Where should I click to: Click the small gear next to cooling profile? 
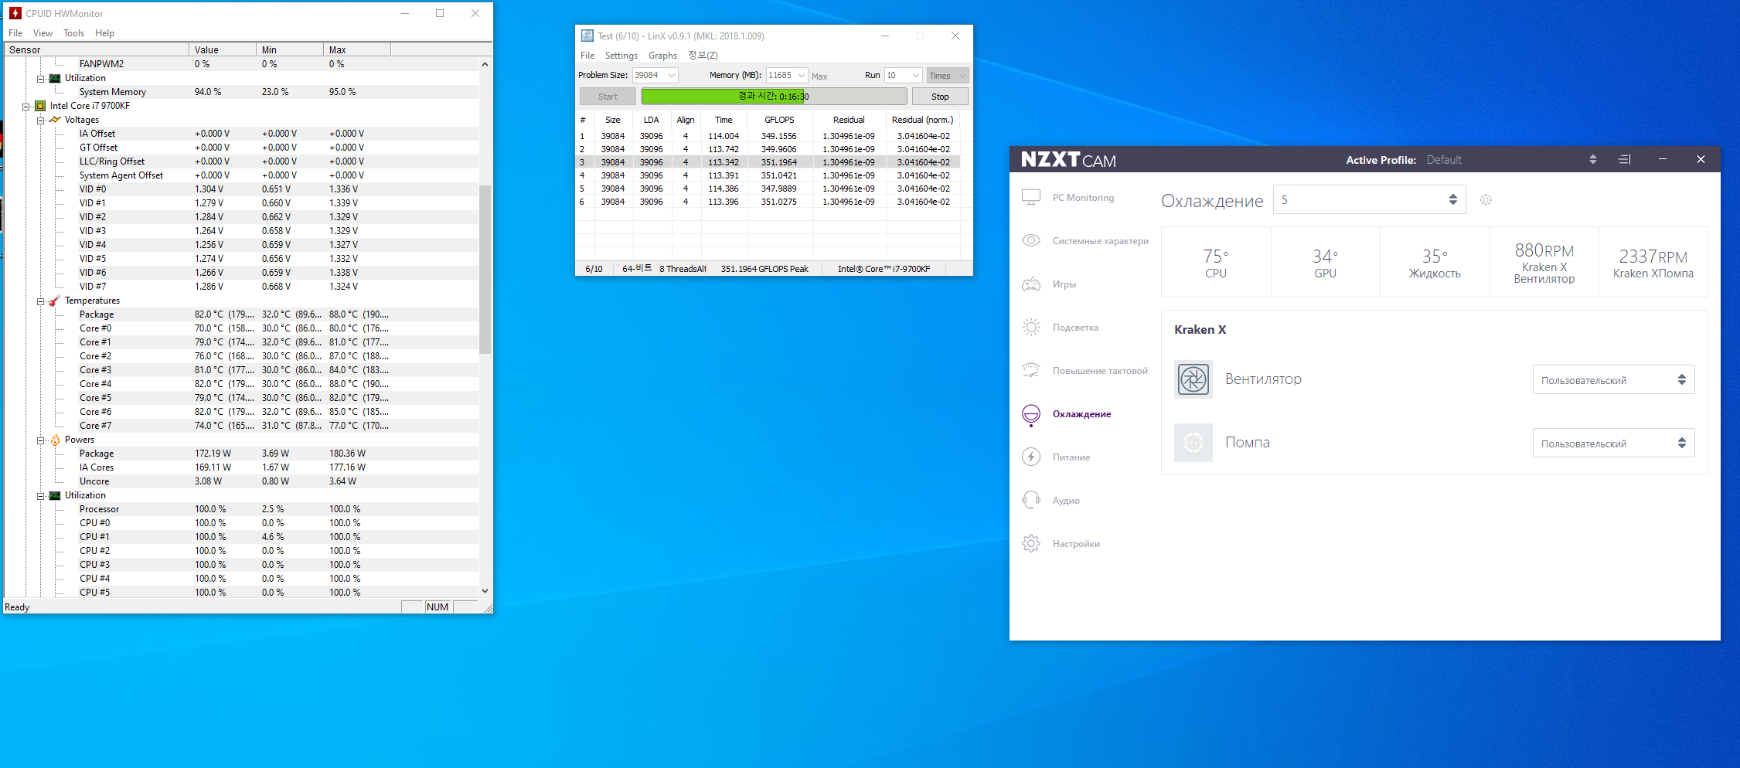(x=1486, y=200)
